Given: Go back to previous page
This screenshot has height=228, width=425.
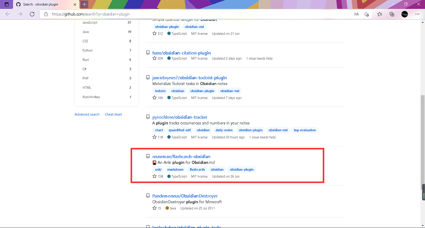Looking at the screenshot, I should click(x=8, y=14).
